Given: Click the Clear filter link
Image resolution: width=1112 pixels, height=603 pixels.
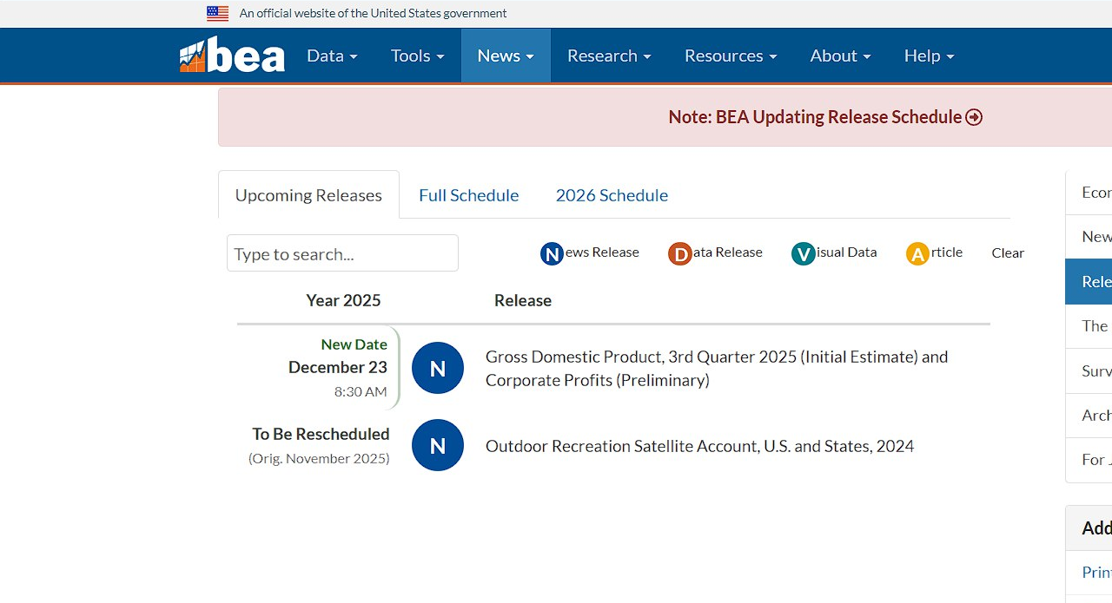Looking at the screenshot, I should (1007, 252).
